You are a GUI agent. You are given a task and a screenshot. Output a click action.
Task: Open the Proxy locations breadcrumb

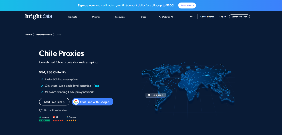click(44, 35)
